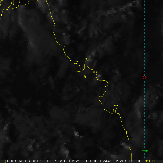
Task: Click the bright cloud cluster in lower center ocean
Action: 76,134
